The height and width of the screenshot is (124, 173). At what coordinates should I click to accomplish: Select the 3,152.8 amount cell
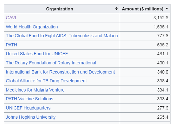(x=145, y=18)
